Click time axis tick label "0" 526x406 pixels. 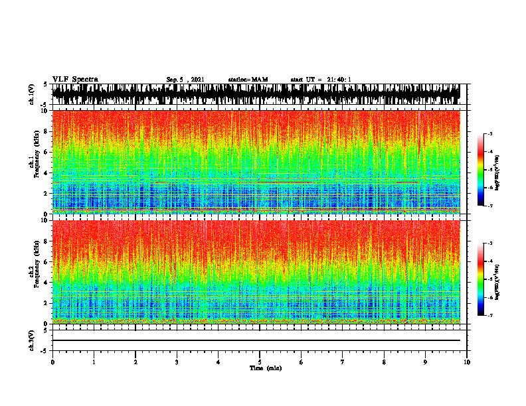click(52, 362)
